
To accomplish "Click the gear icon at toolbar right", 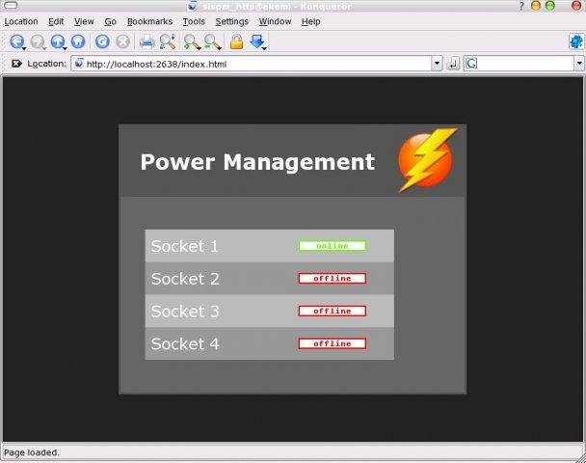I will [x=576, y=41].
